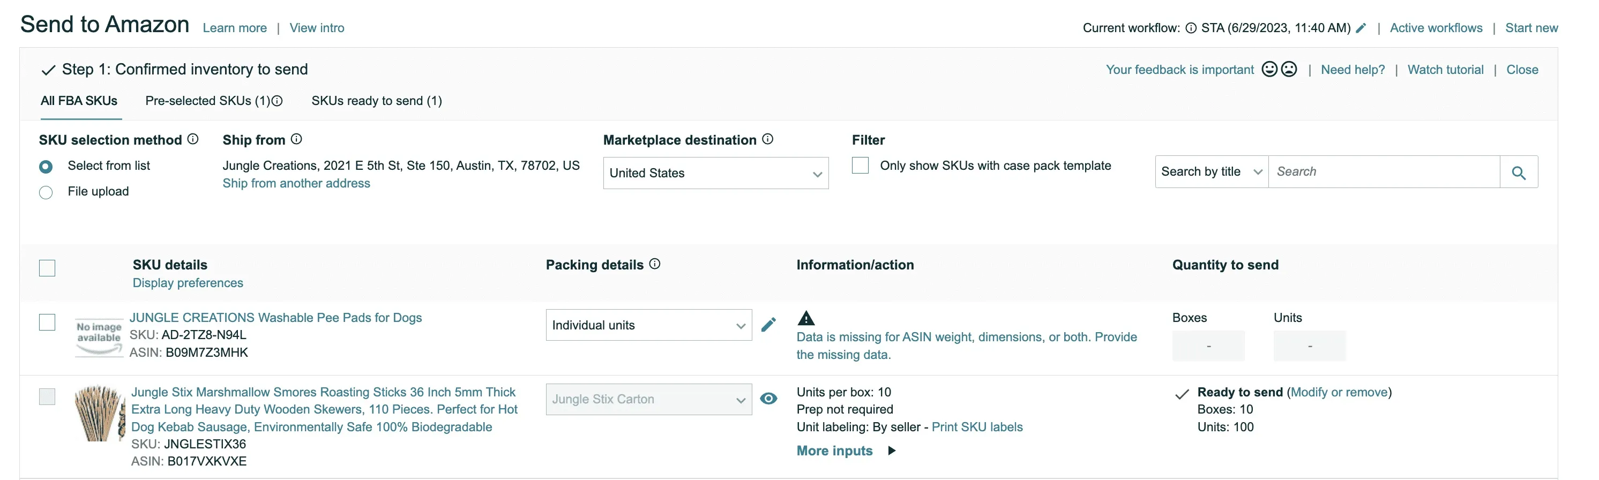Switch to 'Pre-selected SKUs (1)' tab
Image resolution: width=1599 pixels, height=480 pixels.
(x=208, y=101)
